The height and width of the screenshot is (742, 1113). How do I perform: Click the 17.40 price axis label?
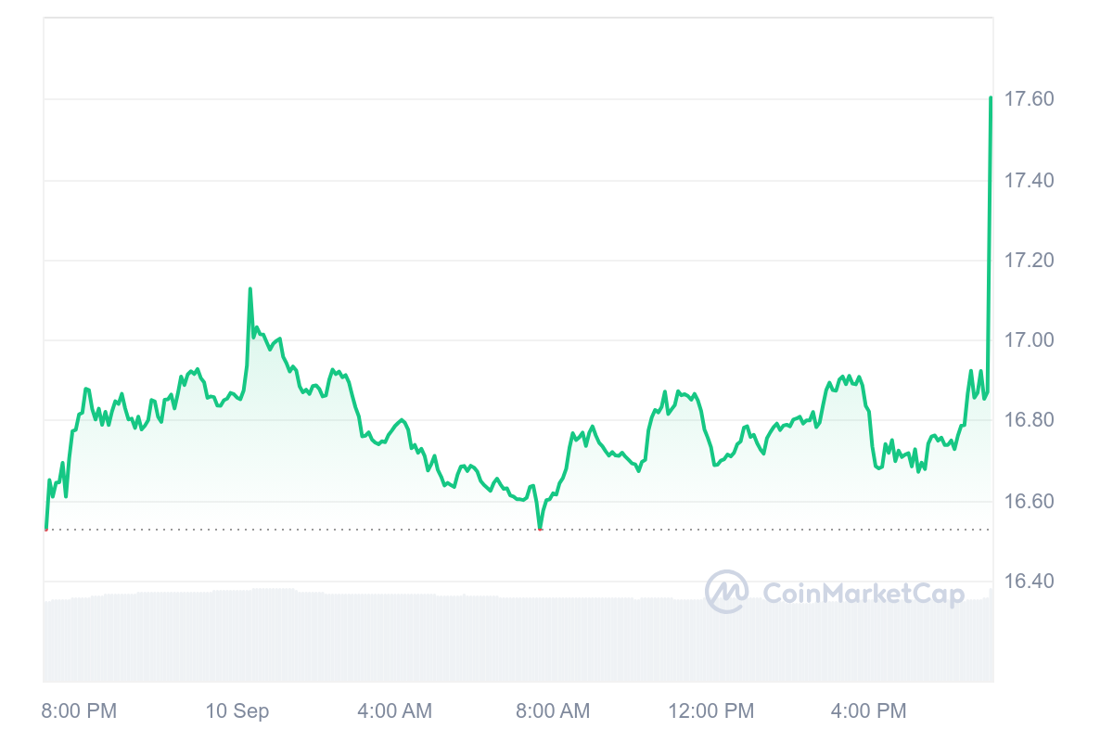pos(1030,180)
